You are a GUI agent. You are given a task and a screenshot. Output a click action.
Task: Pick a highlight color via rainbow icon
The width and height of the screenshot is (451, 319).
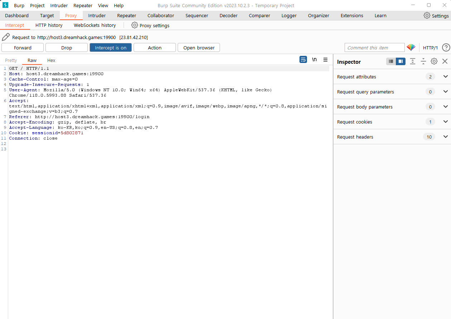point(411,48)
